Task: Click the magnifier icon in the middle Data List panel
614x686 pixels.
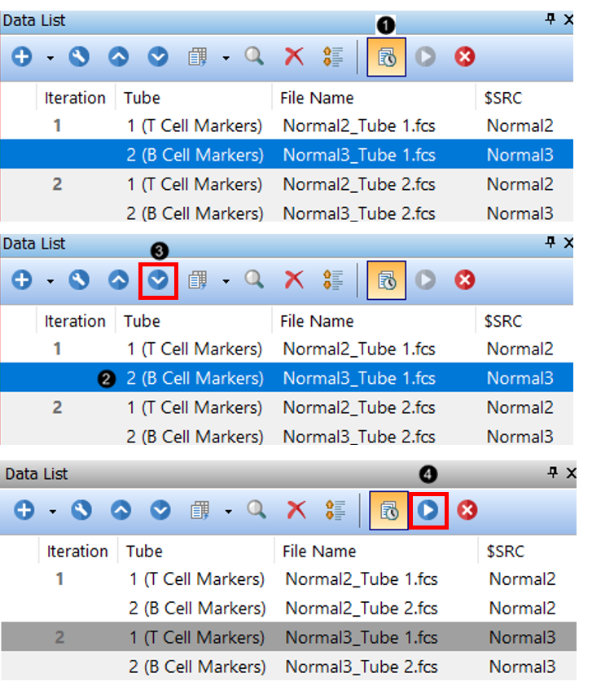Action: 254,279
